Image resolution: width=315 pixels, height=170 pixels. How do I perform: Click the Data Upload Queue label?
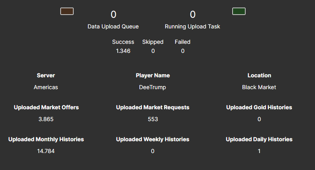pos(113,26)
